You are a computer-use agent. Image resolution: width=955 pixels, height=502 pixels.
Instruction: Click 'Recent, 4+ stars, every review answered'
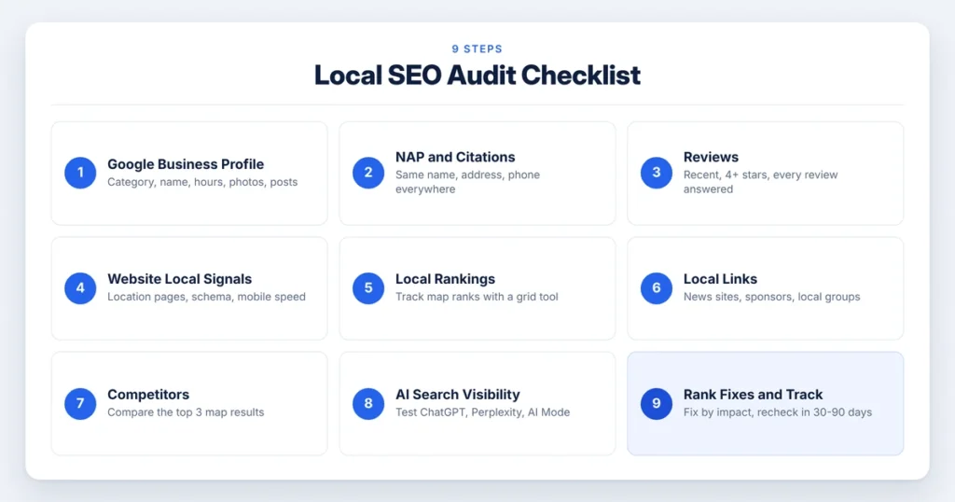[x=761, y=182]
